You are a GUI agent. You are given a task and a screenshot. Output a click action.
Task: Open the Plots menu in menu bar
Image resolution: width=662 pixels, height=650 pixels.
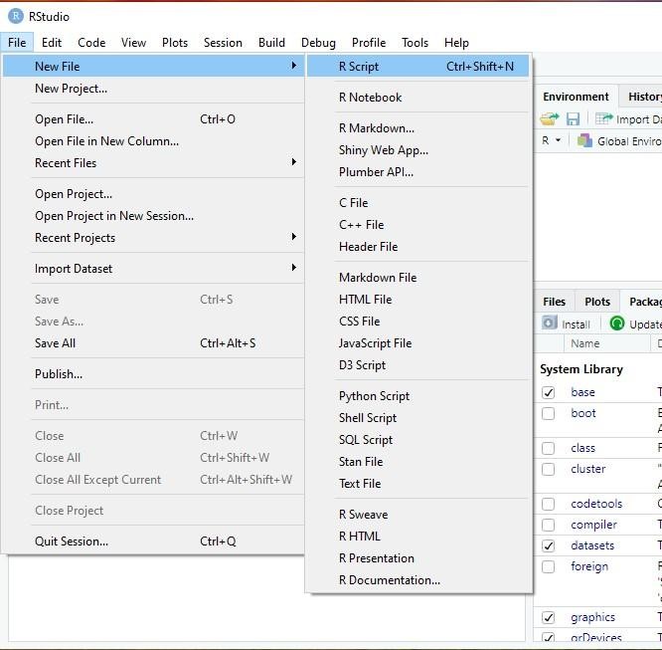175,43
